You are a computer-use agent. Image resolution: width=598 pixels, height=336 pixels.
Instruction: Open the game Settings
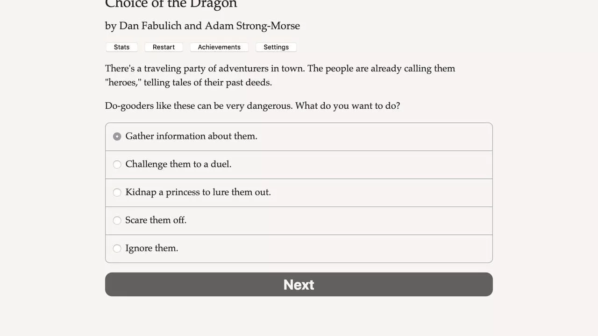[276, 47]
